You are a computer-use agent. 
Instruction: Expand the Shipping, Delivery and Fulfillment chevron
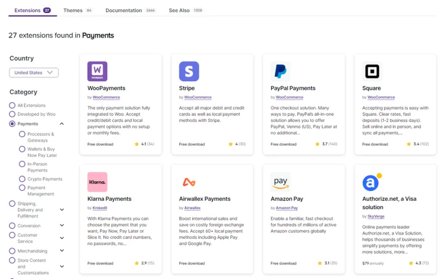point(62,210)
